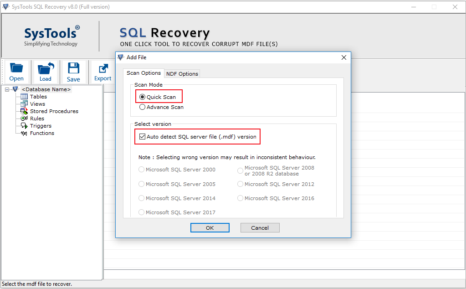Click the Functions icon in tree

24,133
